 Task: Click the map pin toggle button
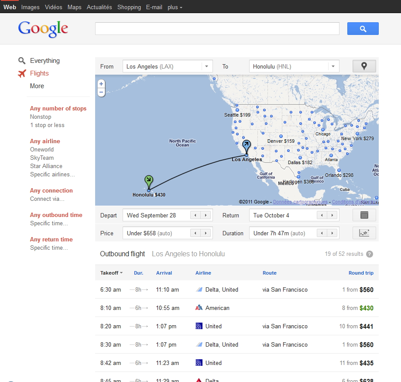pos(364,66)
